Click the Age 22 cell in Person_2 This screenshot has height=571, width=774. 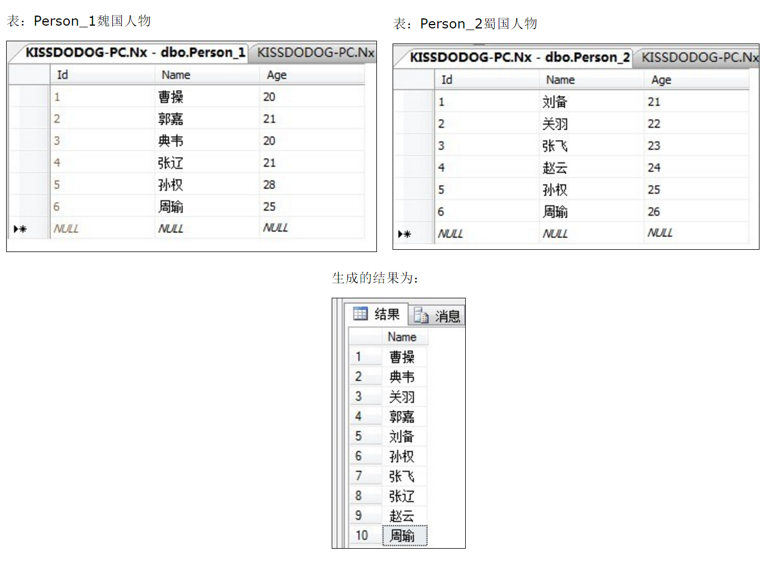696,124
